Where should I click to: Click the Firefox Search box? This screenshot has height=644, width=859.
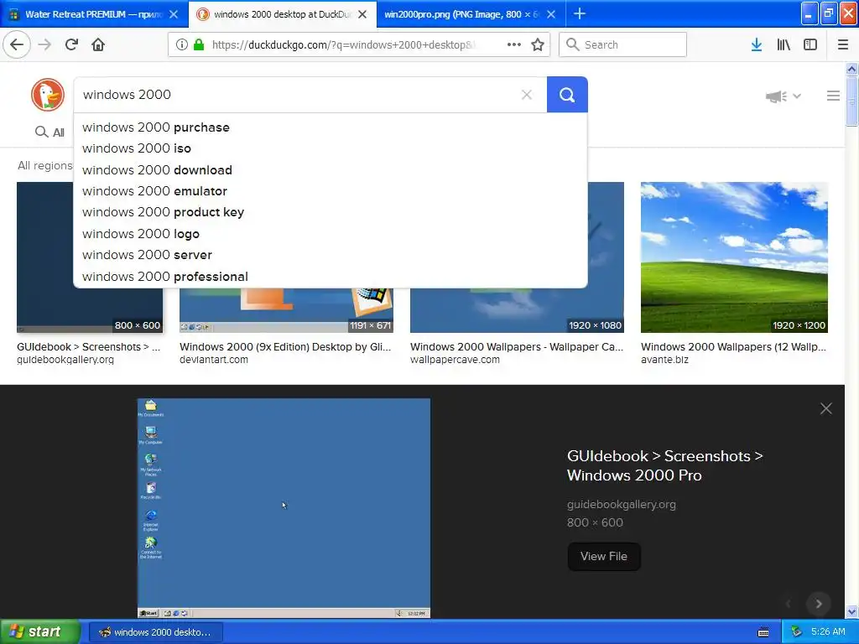coord(622,44)
